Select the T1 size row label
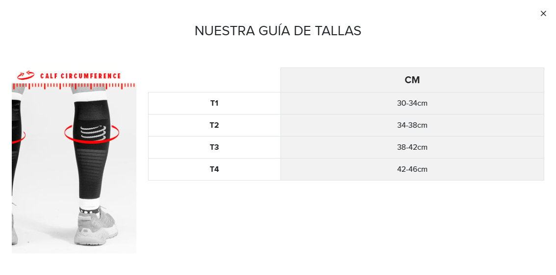Viewport: 556px width, 275px height. (214, 103)
